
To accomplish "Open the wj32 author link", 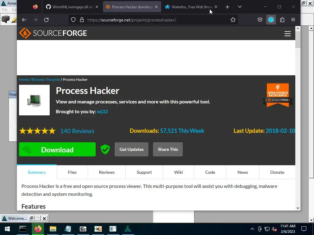I will tap(102, 111).
